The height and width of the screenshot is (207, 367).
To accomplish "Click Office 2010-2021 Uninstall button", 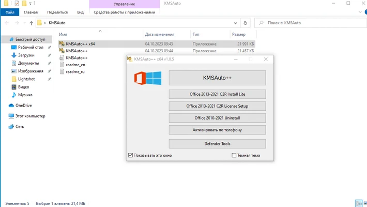I will click(217, 118).
